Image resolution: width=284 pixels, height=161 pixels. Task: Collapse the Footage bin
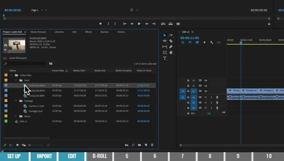(x=16, y=101)
